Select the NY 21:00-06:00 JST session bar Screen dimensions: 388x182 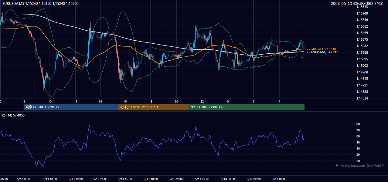pyautogui.click(x=247, y=107)
